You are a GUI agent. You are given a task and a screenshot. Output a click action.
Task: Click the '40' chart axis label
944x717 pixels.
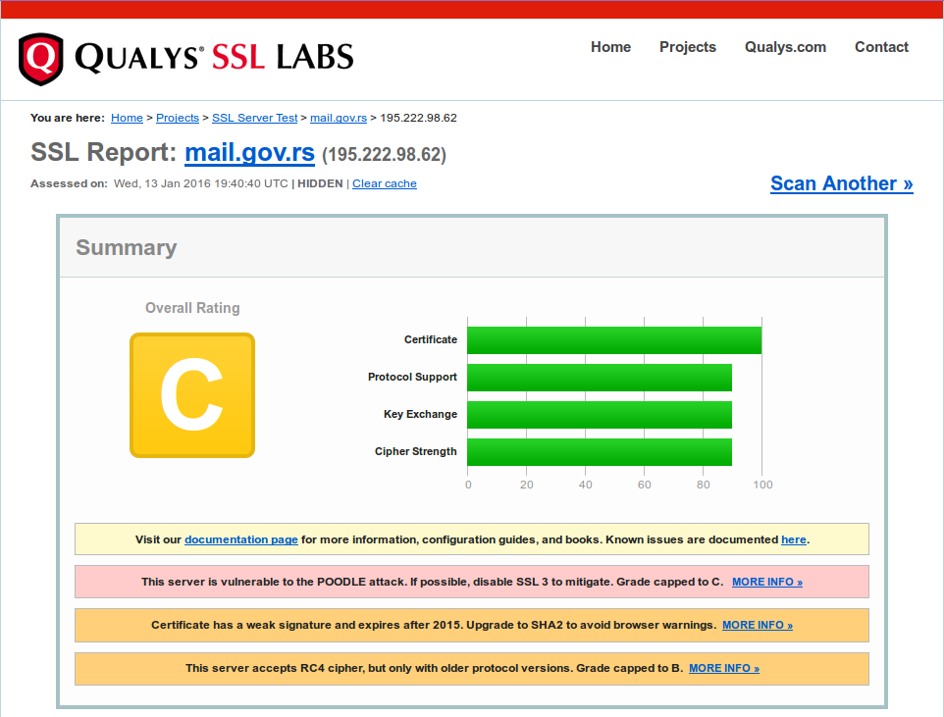tap(585, 485)
